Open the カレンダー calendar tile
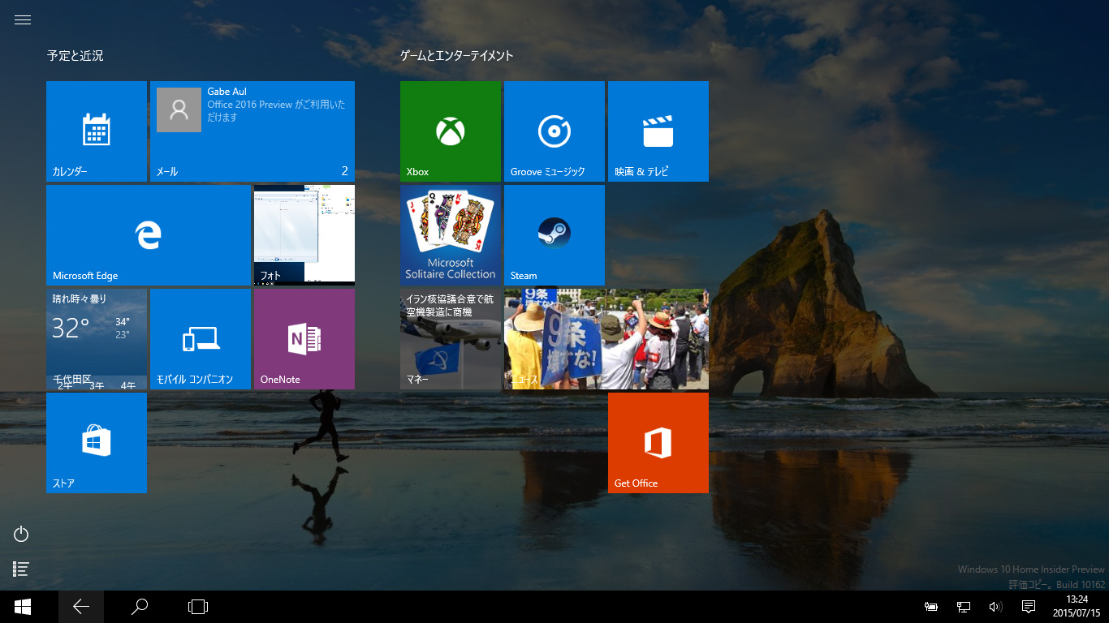This screenshot has height=623, width=1109. 96,131
